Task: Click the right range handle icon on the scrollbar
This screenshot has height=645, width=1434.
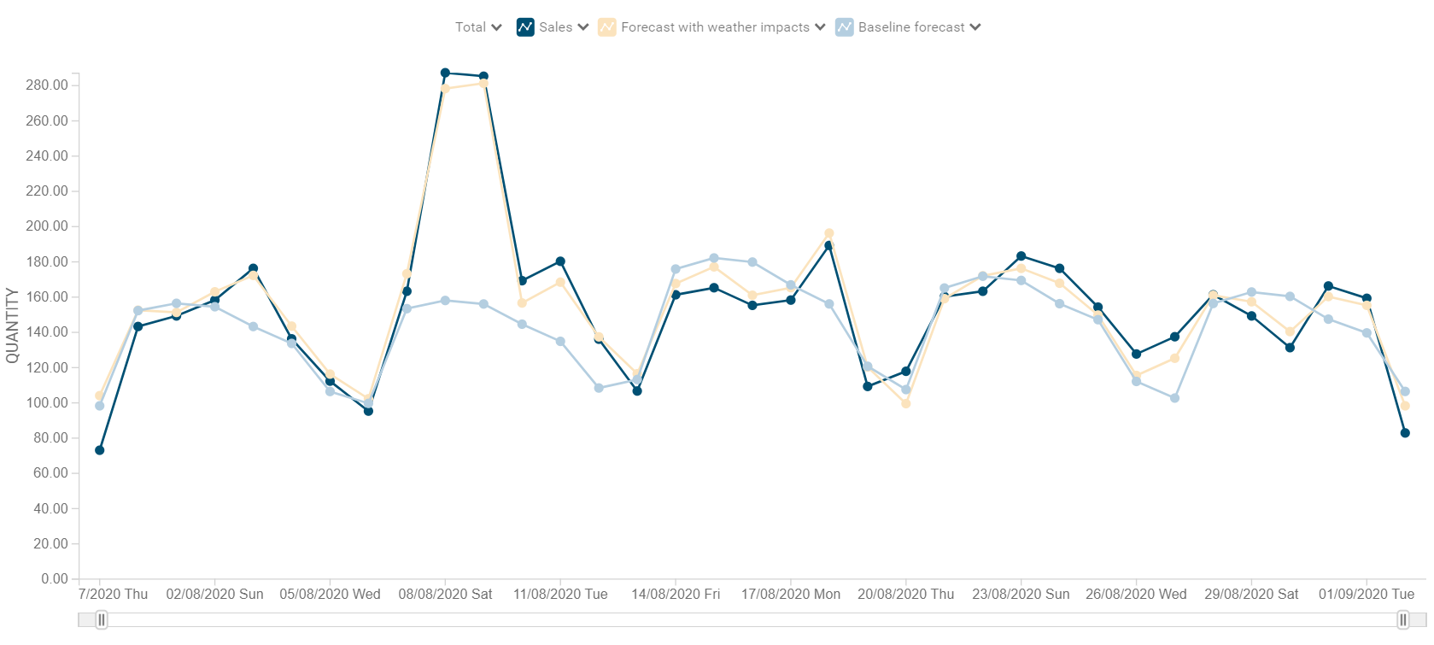Action: 1404,619
